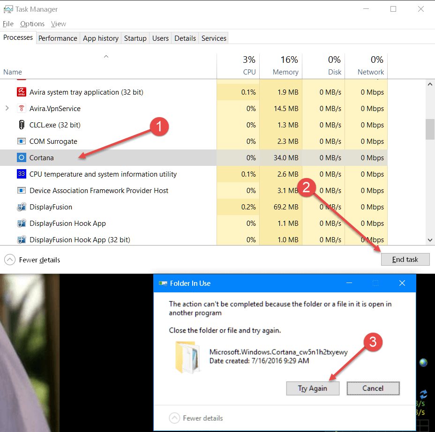Click the globe icon on the desktop
435x432 pixels.
click(423, 362)
